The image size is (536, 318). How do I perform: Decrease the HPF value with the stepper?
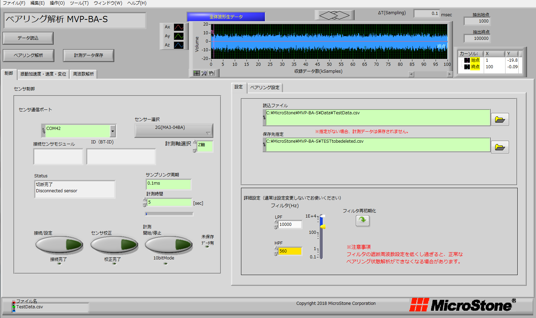[x=276, y=254]
